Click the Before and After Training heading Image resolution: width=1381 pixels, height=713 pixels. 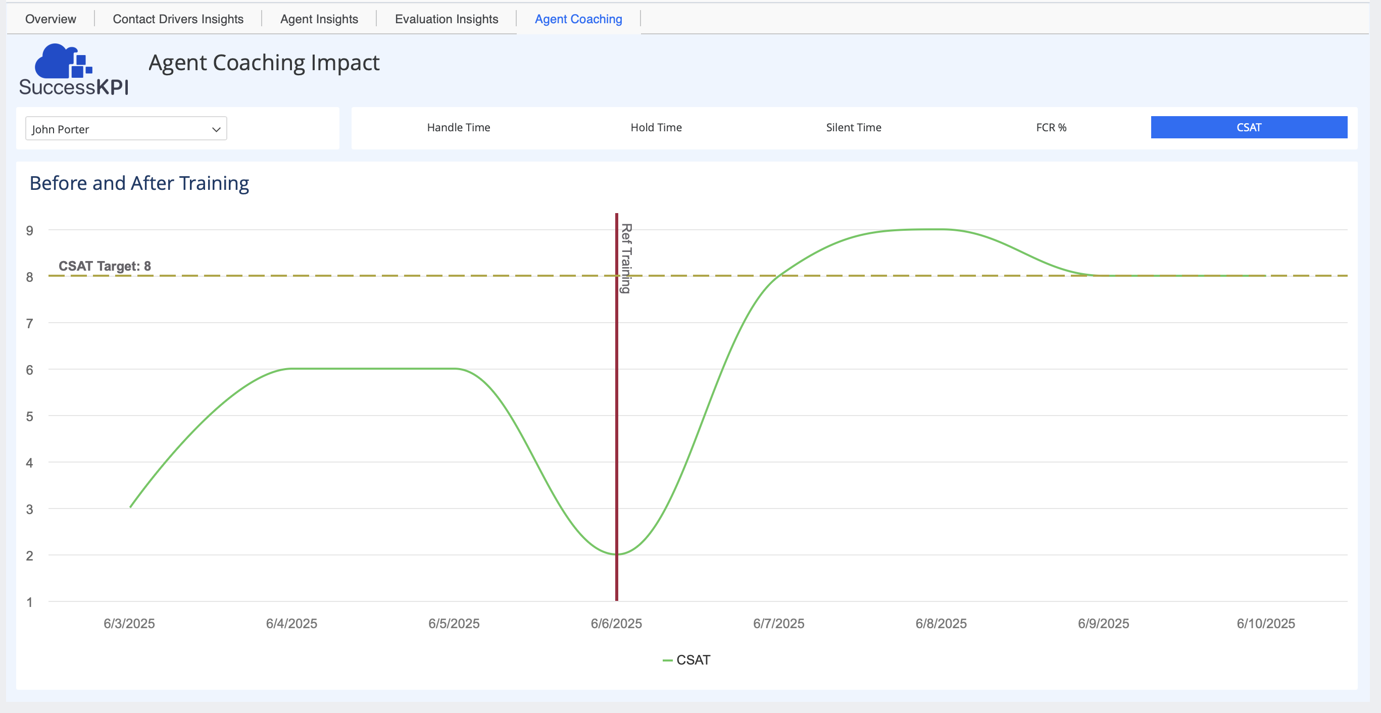point(139,183)
